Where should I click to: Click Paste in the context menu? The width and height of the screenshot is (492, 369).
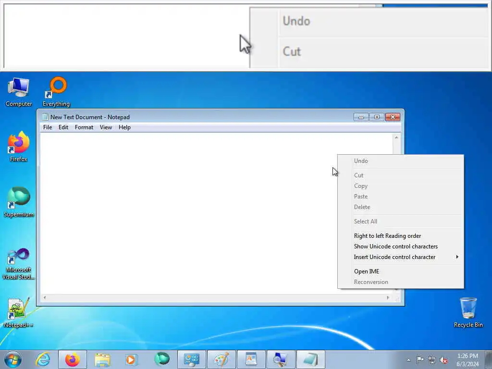[x=401, y=197]
